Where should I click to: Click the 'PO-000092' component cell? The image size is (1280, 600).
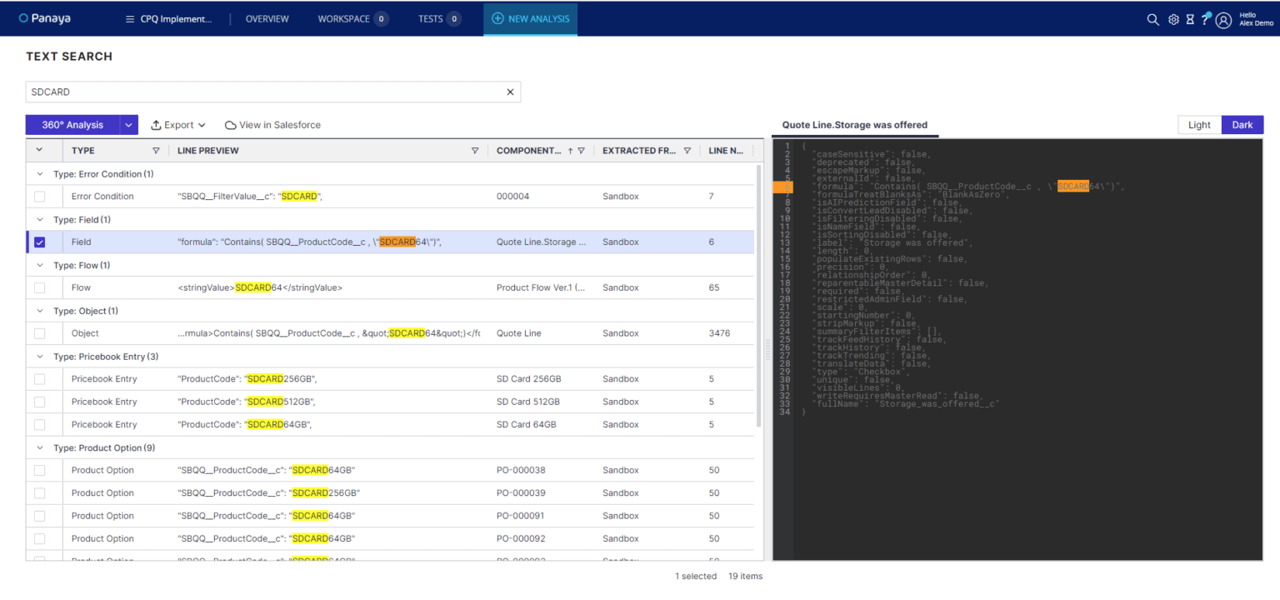[x=521, y=538]
